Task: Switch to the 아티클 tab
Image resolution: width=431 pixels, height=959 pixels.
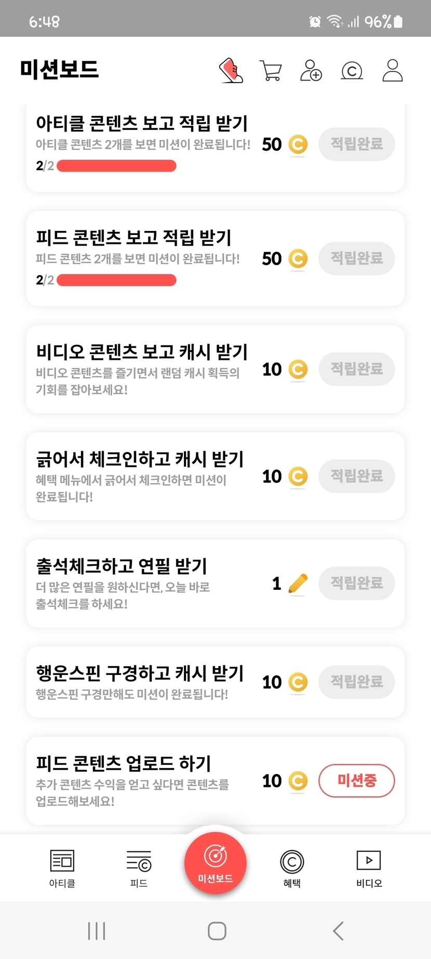Action: click(62, 868)
